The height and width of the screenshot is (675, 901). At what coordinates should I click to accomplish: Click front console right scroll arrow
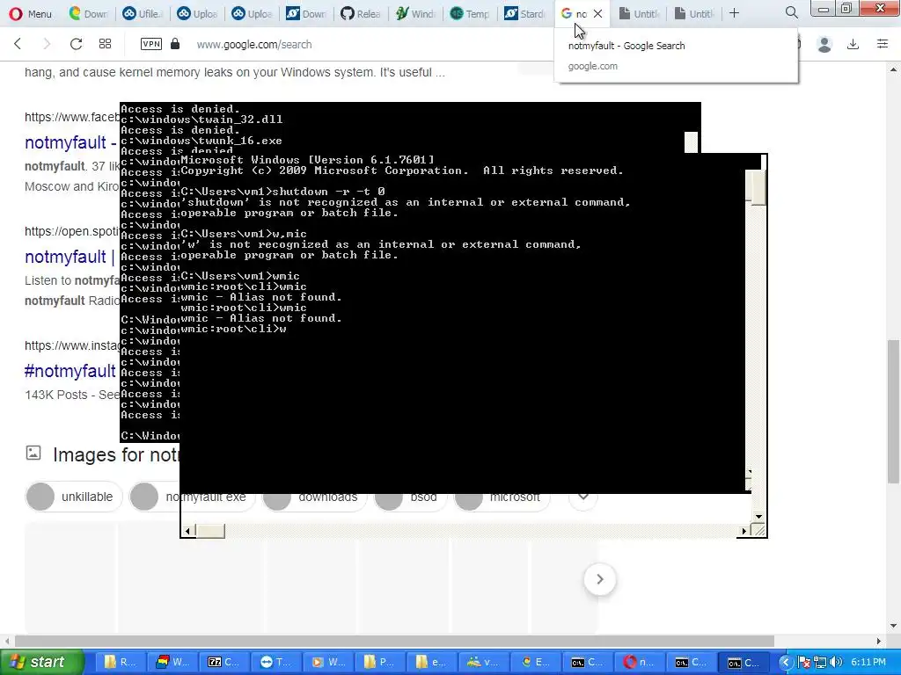pos(744,531)
